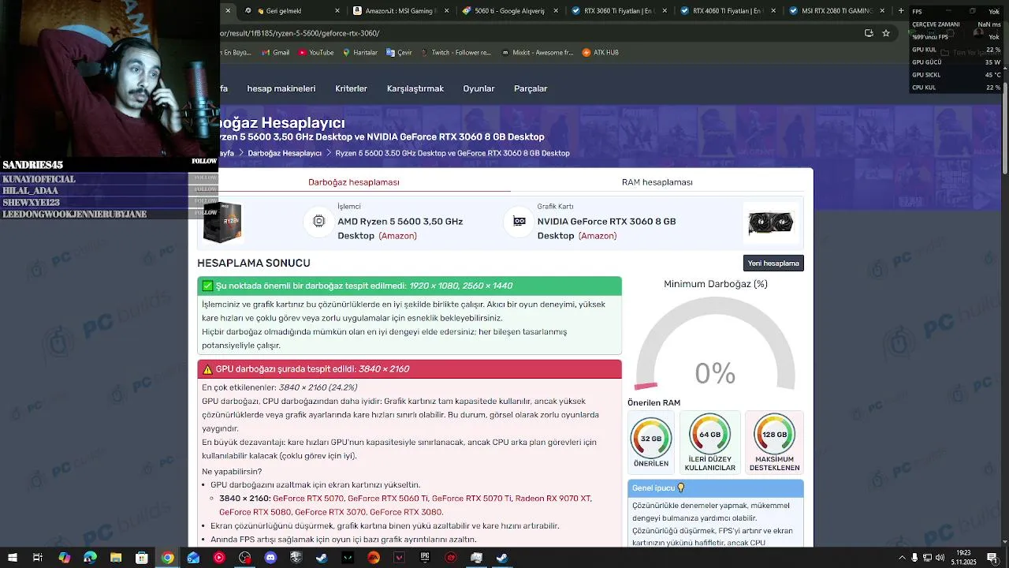The height and width of the screenshot is (568, 1009).
Task: Open the GeForce RTX 5060 Ti link
Action: coord(388,499)
